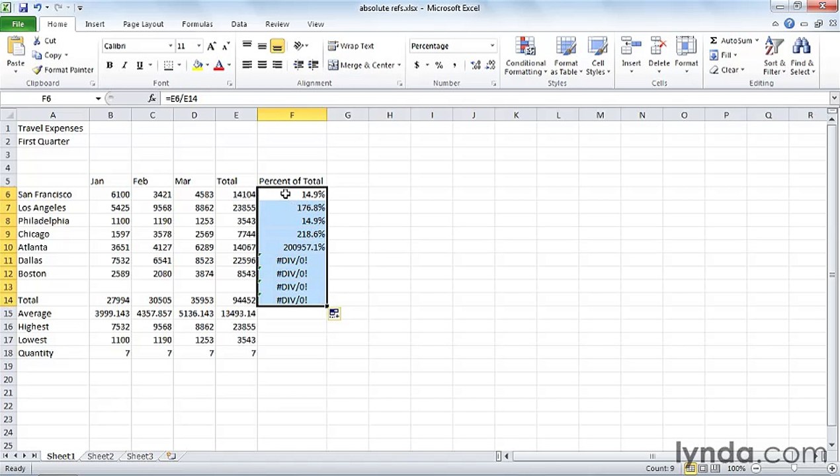
Task: Open Find & Select binoculars menu
Action: click(802, 56)
